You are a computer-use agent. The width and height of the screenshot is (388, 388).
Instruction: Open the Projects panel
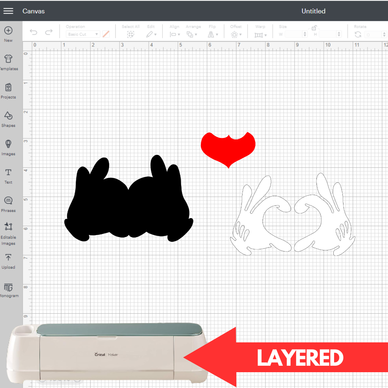8,91
